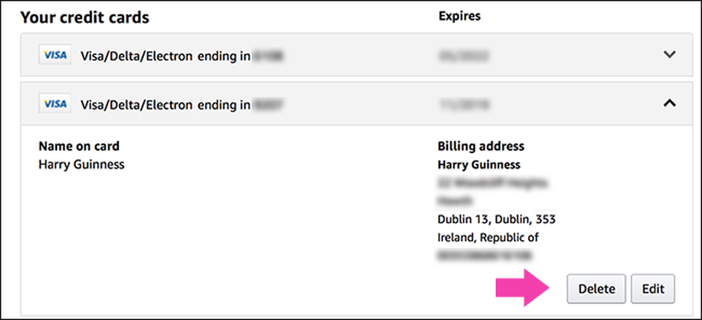Click the Visa logo on the expanded card
702x320 pixels.
coord(55,104)
